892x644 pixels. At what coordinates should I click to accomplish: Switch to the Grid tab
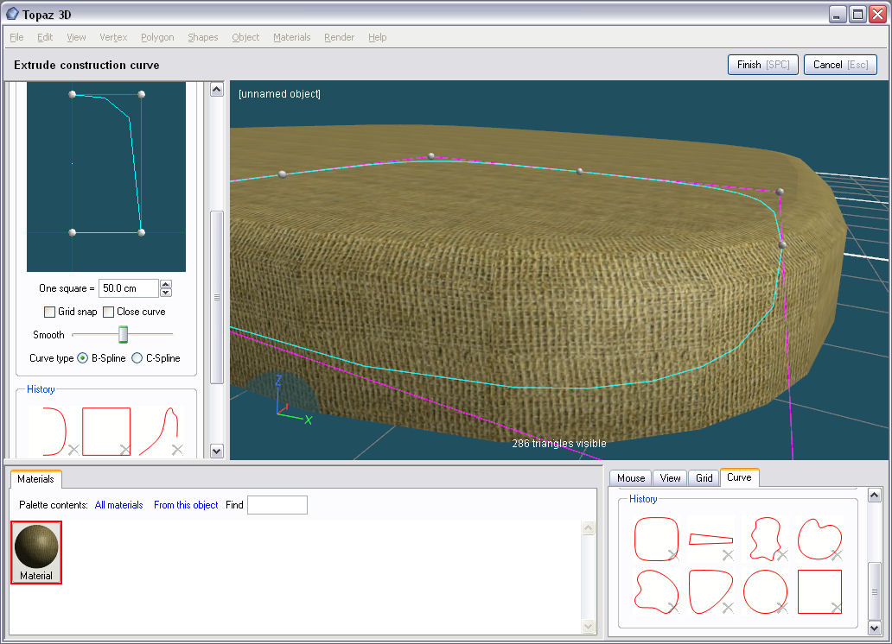(704, 478)
